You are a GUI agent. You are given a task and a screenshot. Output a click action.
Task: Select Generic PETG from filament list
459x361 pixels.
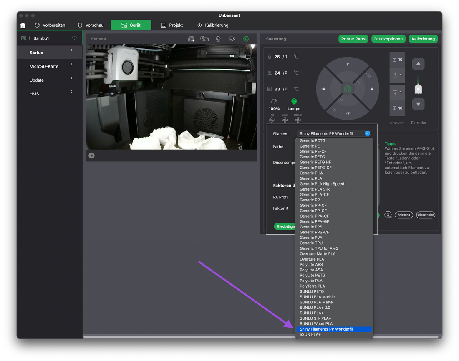point(312,157)
